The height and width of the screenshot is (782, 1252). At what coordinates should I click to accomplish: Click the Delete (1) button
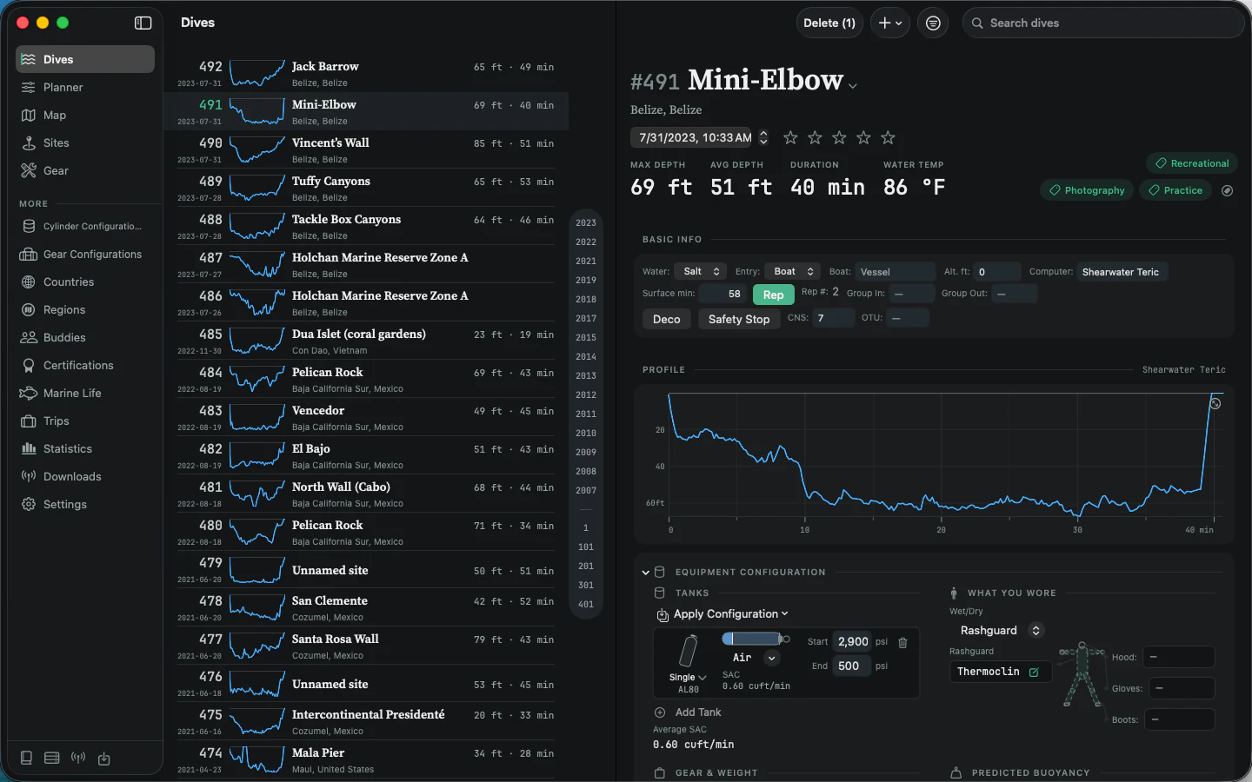point(829,23)
